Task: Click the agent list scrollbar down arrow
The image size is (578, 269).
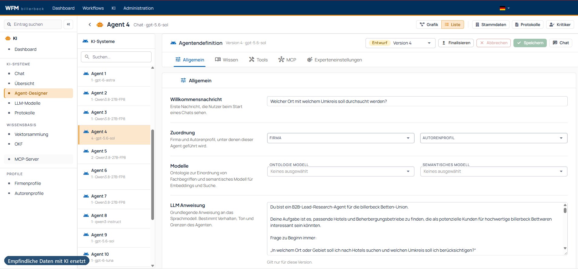Action: (152, 266)
